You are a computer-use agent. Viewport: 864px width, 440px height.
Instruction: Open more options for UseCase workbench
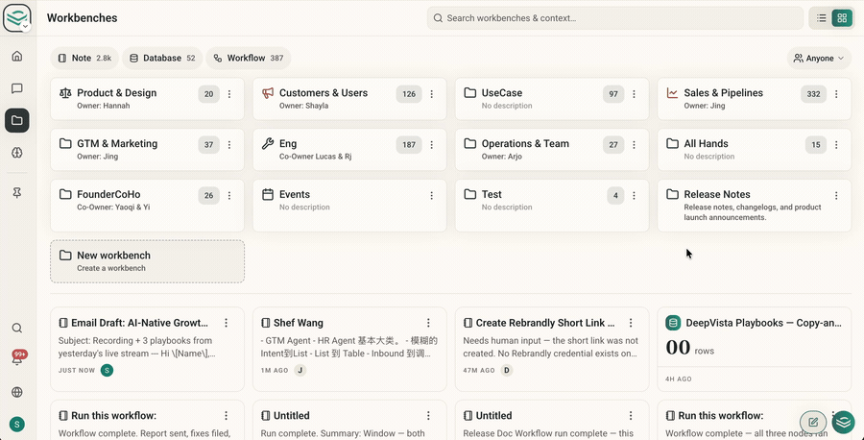click(x=635, y=94)
